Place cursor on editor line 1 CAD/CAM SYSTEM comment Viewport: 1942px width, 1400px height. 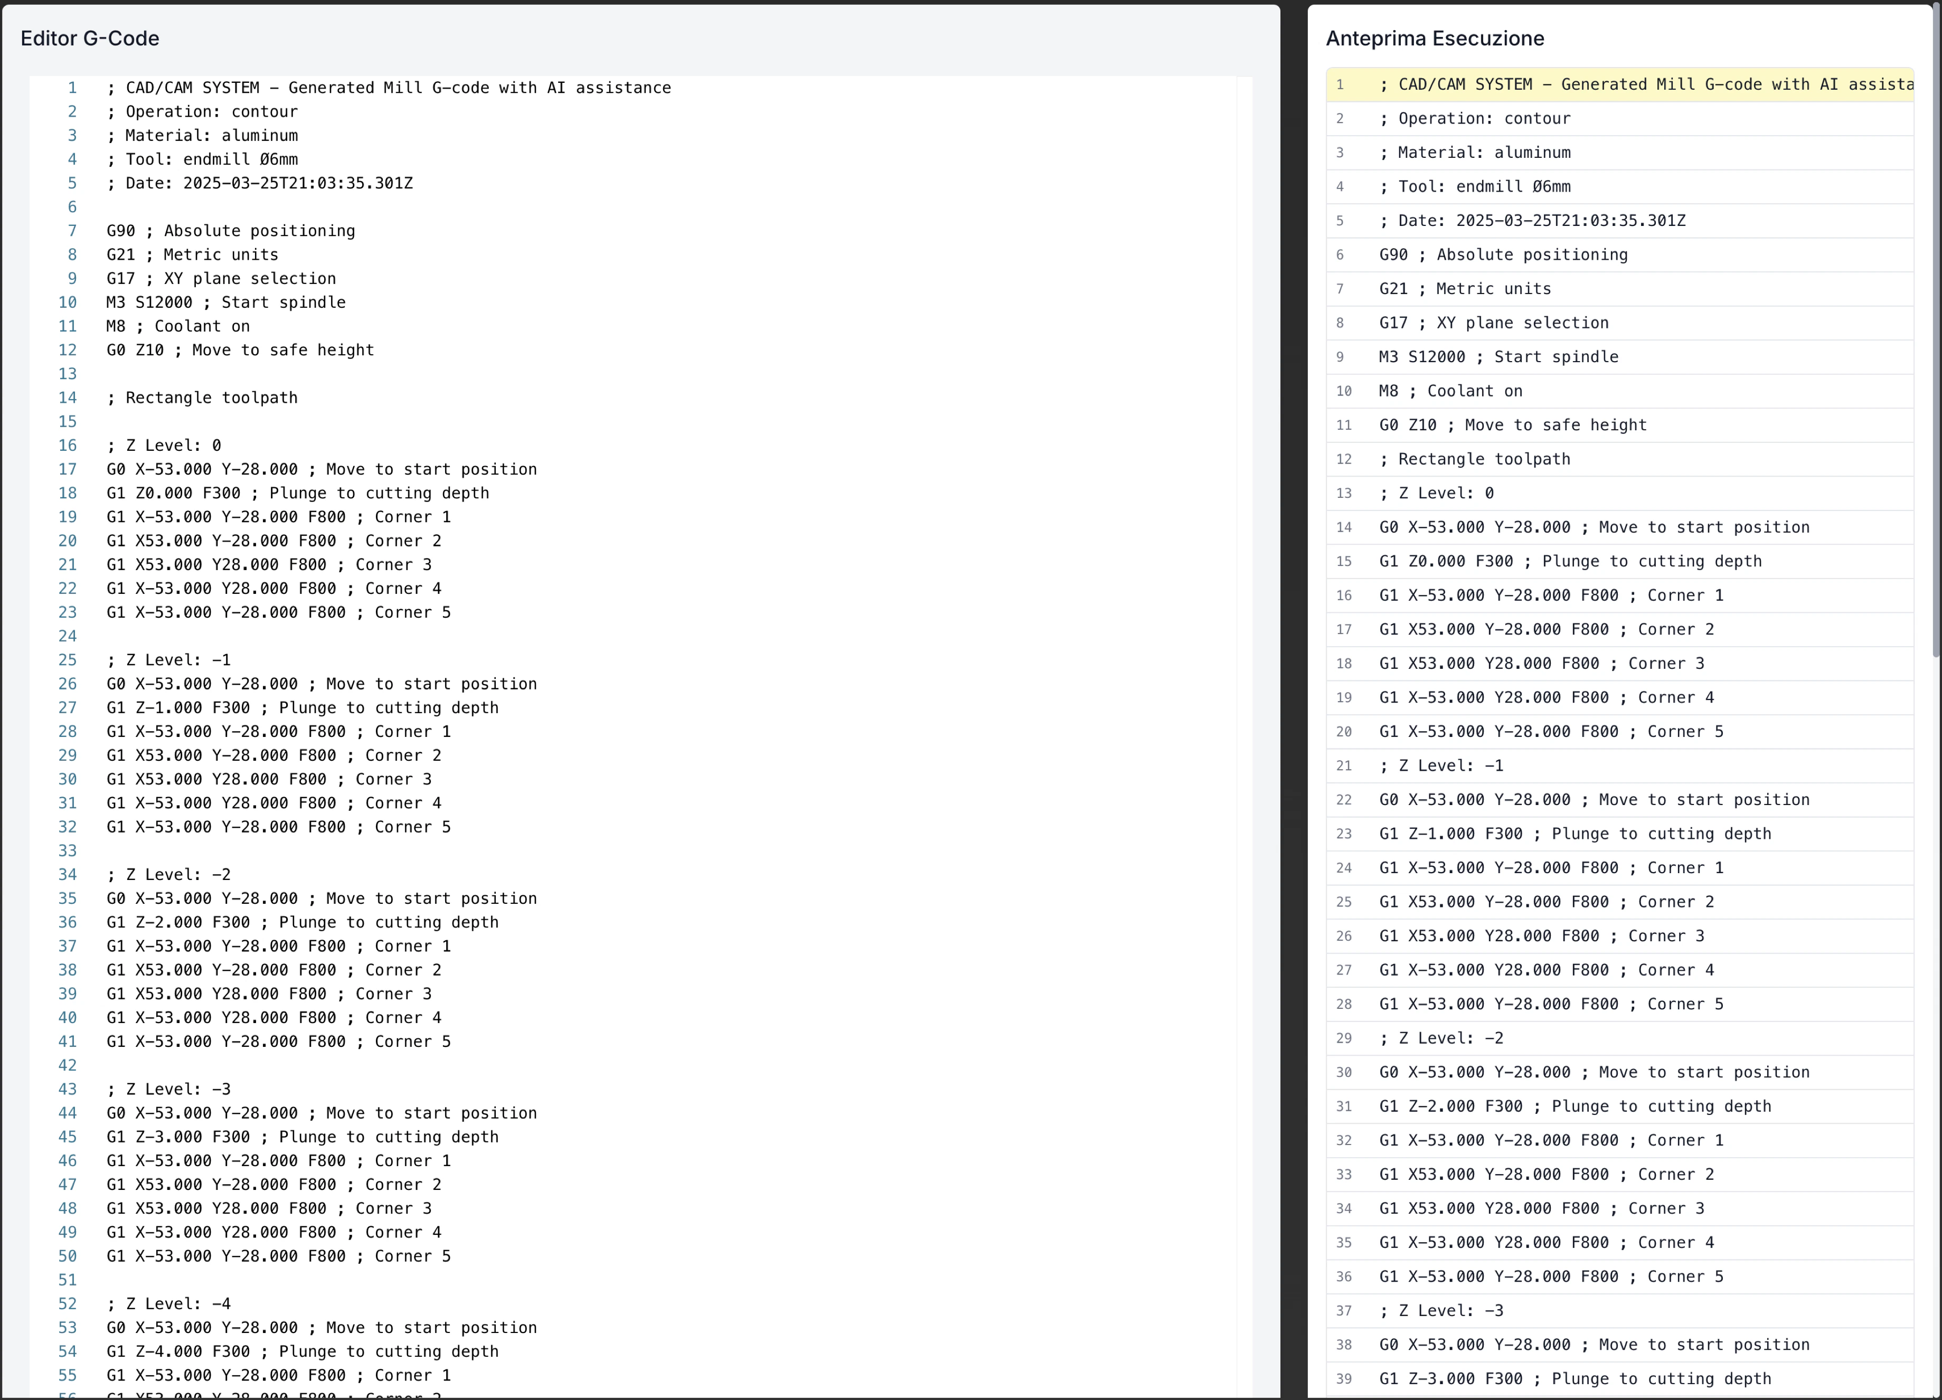[389, 87]
